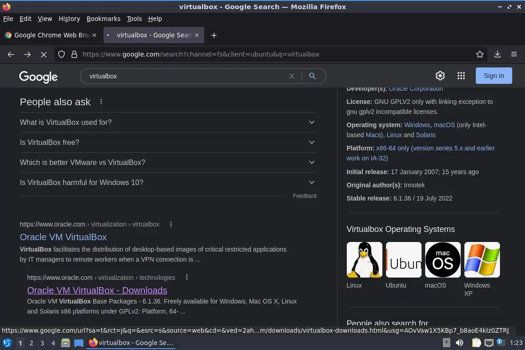Open the system start menu icon

coord(7,343)
